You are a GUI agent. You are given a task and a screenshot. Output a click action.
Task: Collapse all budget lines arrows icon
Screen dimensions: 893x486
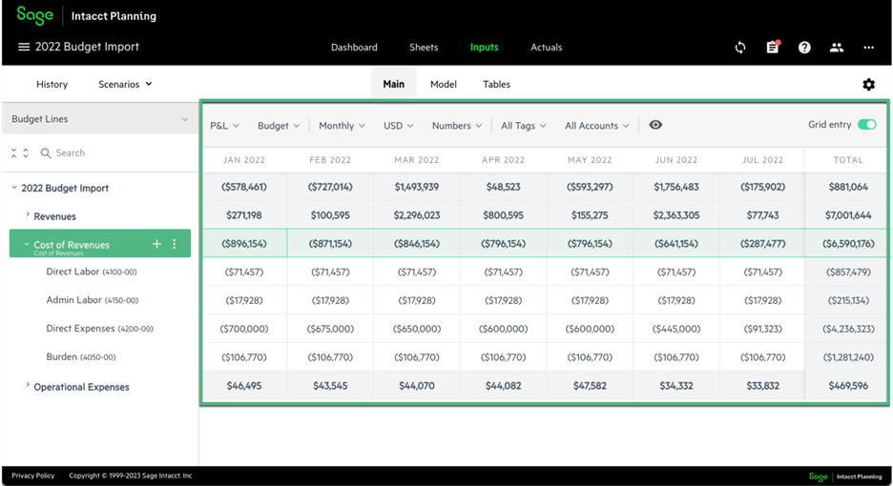coord(13,152)
